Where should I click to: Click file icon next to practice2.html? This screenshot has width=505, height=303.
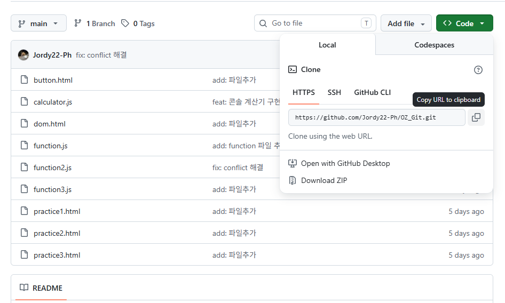click(24, 233)
